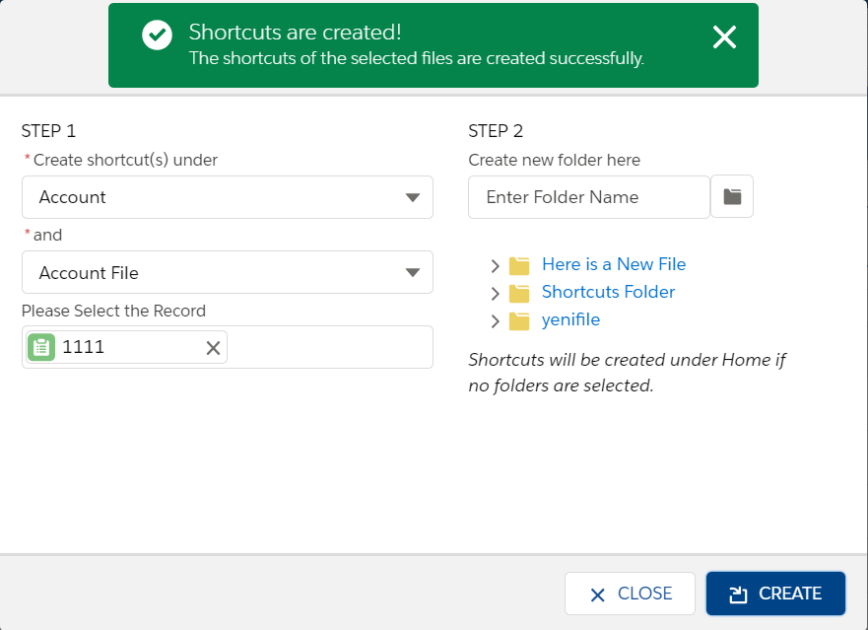Click the yenifile folder icon

[x=519, y=320]
